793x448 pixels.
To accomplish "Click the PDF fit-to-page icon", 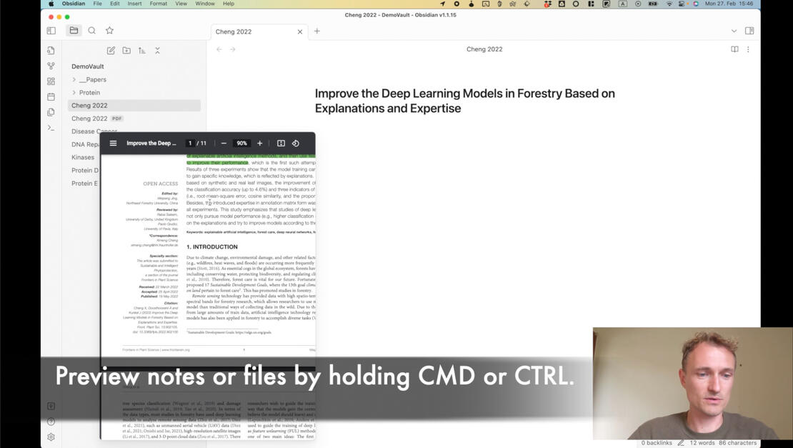I will [x=281, y=144].
